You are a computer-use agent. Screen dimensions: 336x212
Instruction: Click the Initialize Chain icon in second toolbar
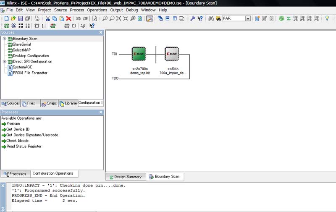(x=6, y=26)
